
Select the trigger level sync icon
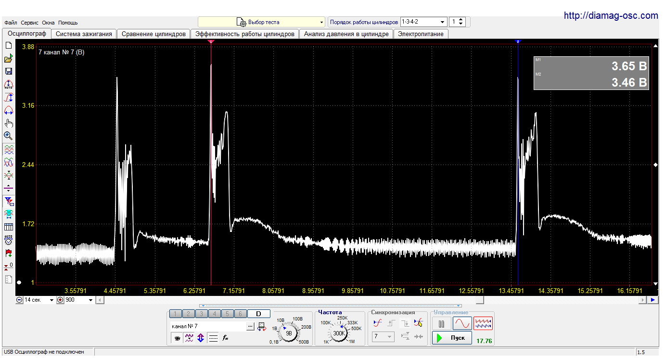[378, 323]
